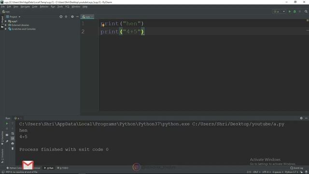309x174 pixels.
Task: Open Search Everywhere magnifier icon
Action: click(x=306, y=12)
